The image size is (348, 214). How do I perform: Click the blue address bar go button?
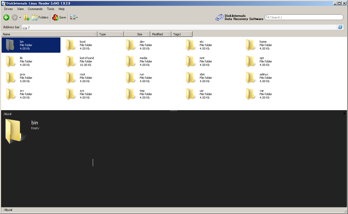point(341,27)
